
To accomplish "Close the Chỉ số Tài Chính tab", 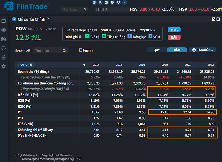I will click(48, 19).
